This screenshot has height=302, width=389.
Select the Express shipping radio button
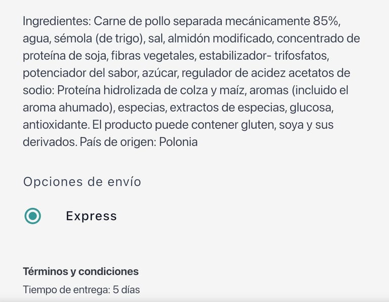33,216
